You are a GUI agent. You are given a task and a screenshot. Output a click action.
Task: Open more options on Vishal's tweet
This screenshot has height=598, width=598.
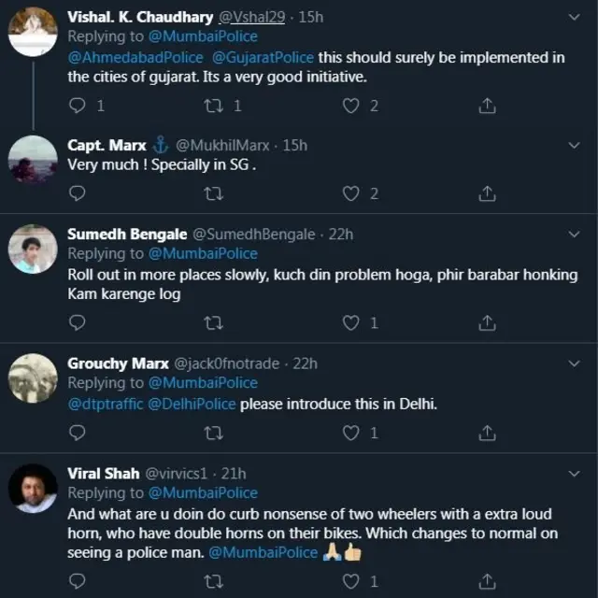click(573, 15)
